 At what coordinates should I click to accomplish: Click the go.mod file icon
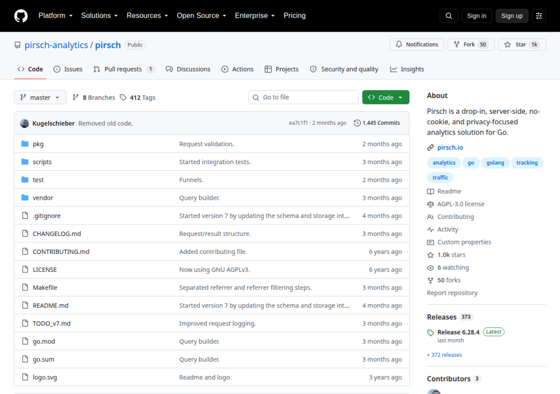point(25,341)
